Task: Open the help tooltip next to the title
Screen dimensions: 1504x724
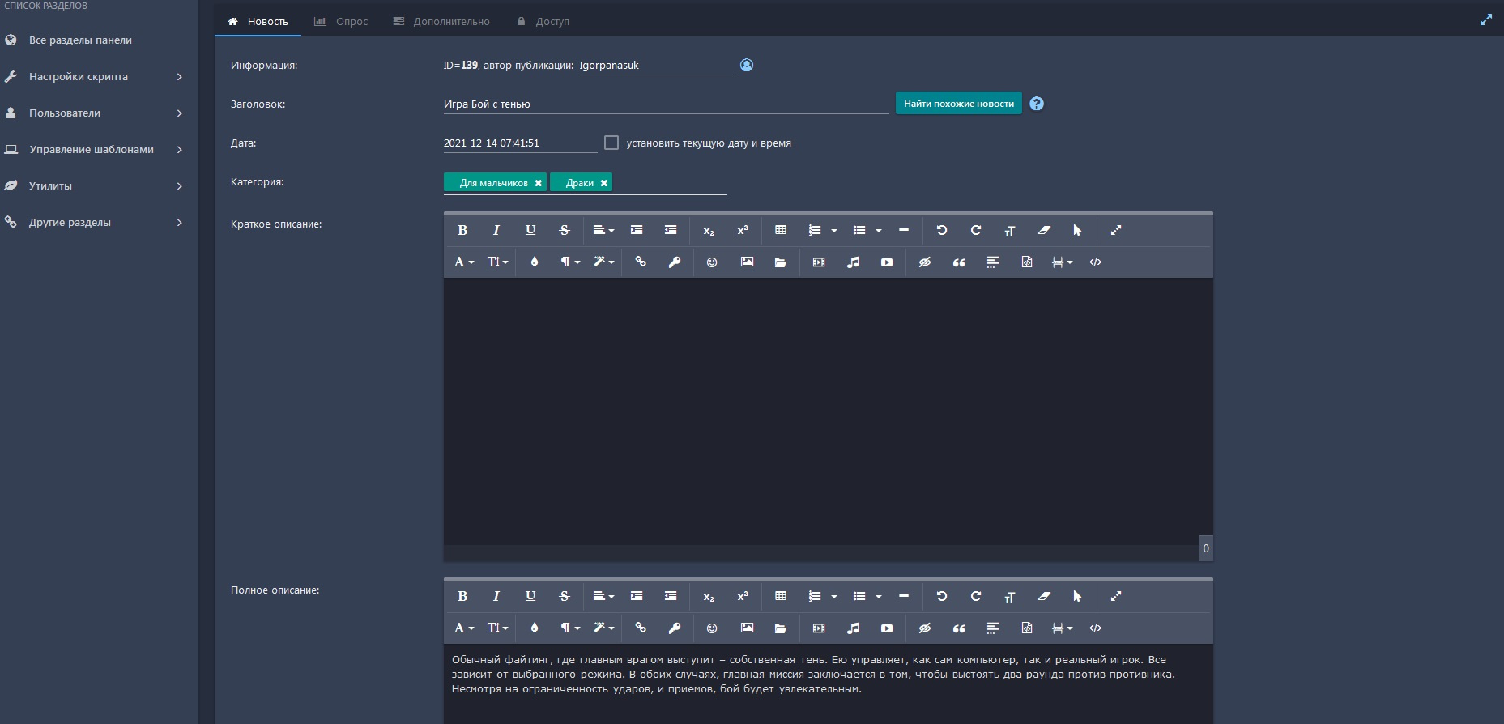Action: coord(1037,104)
